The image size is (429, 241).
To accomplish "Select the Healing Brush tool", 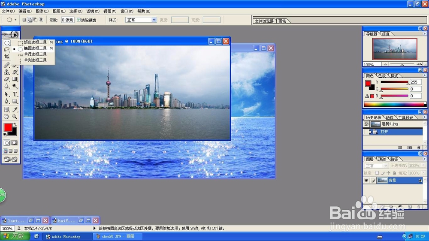I will click(7, 65).
